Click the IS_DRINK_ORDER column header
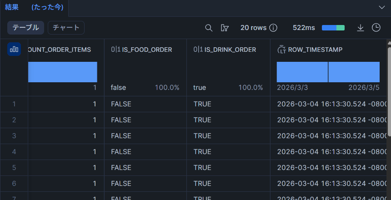391x200 pixels. coord(230,50)
